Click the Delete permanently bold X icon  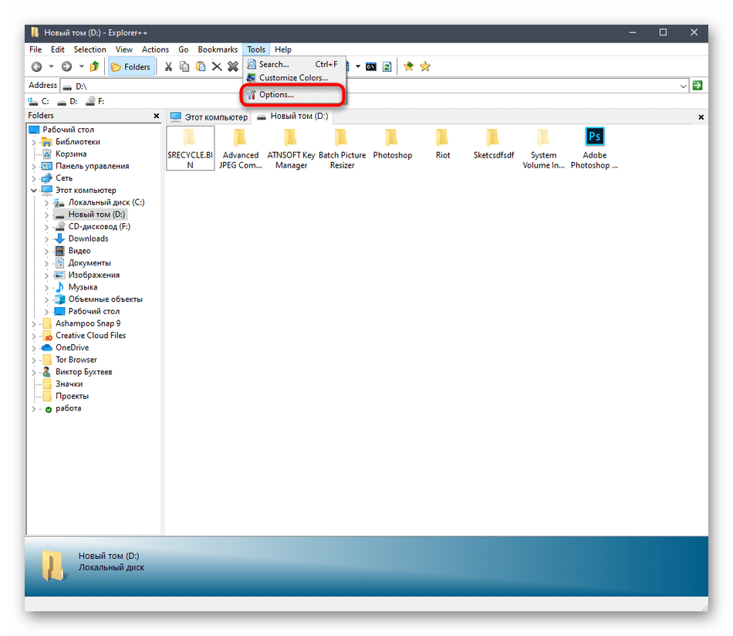tap(232, 67)
